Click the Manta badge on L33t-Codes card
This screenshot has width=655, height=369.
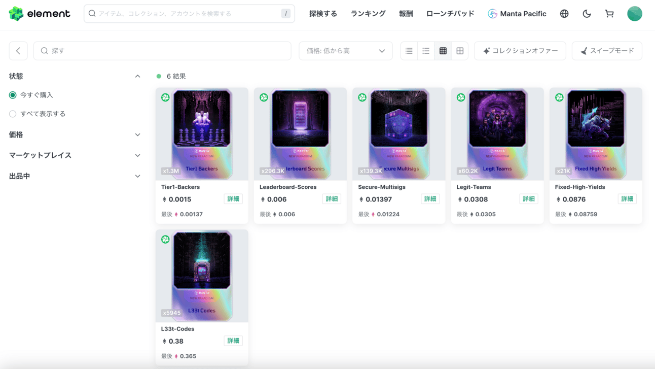tap(165, 239)
